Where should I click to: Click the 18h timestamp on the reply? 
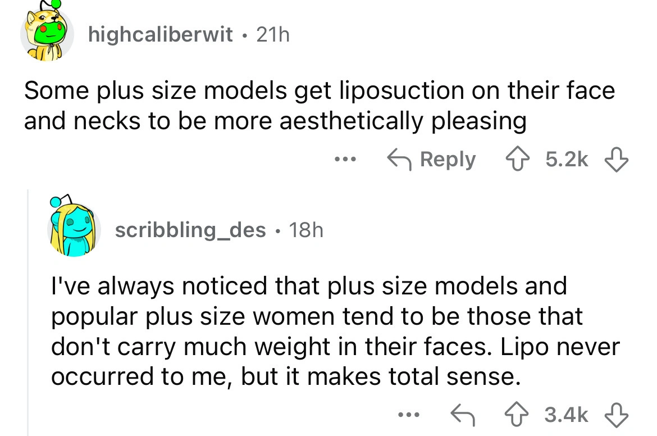pyautogui.click(x=306, y=230)
